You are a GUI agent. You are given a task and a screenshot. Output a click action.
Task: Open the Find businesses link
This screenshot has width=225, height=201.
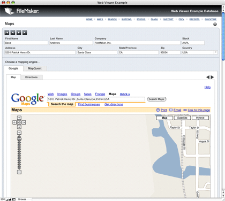pyautogui.click(x=89, y=104)
